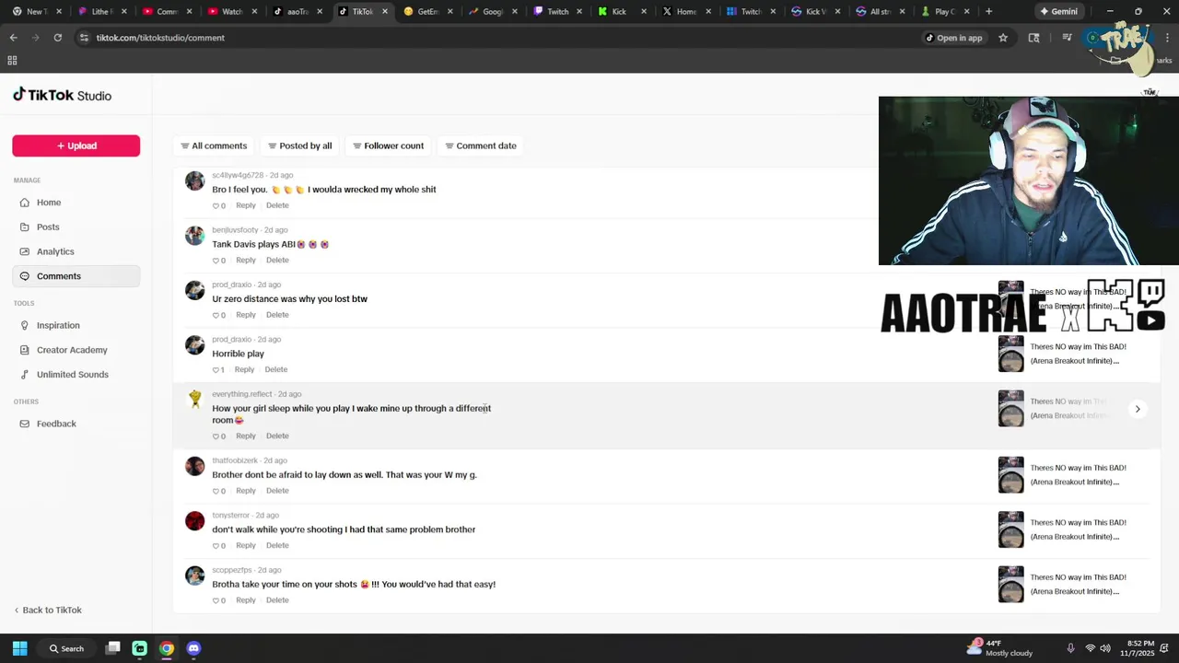Click Open in app button
Viewport: 1179px width, 663px height.
click(x=953, y=38)
